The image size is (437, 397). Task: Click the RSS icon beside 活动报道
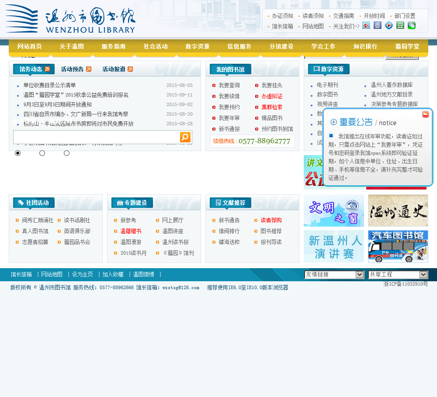[x=130, y=69]
